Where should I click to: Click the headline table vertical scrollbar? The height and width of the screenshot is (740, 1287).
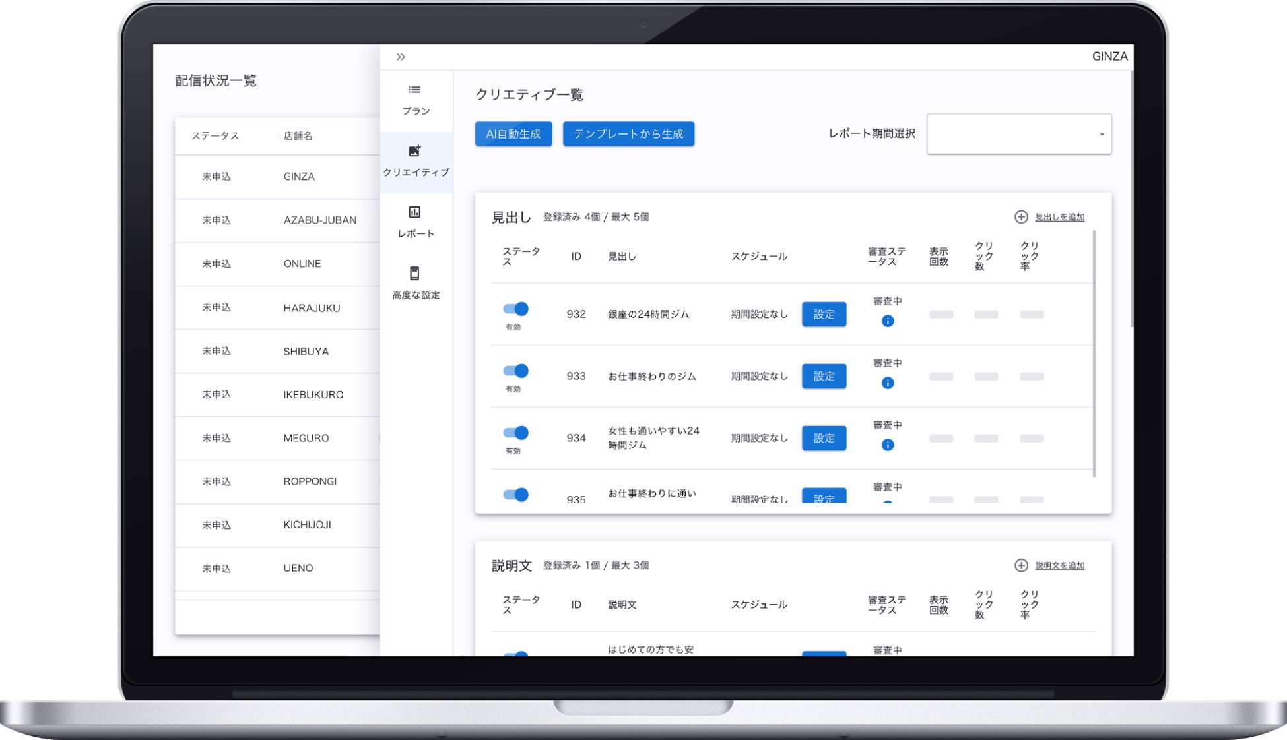coord(1094,353)
